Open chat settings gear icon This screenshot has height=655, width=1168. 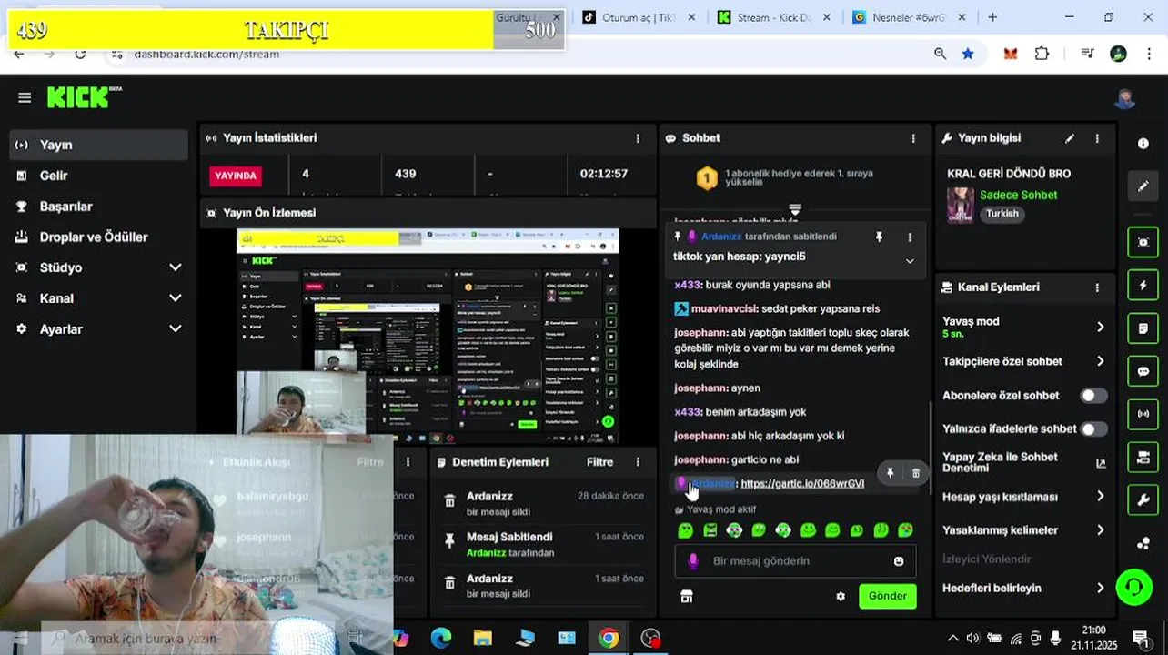click(841, 597)
